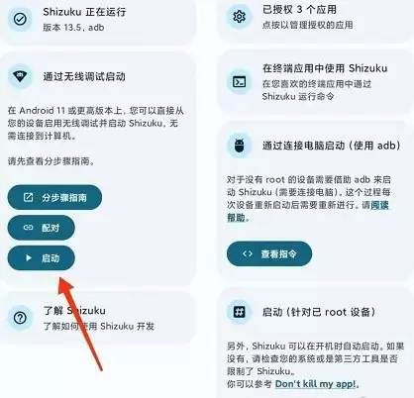Start Shizuku with the 启动 button
The width and height of the screenshot is (414, 398).
coord(42,257)
